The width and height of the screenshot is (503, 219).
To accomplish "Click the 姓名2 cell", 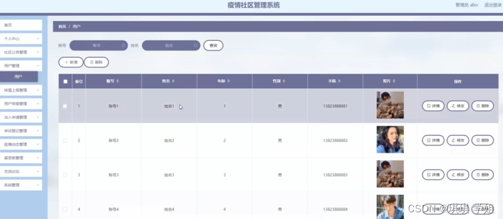I will point(169,140).
